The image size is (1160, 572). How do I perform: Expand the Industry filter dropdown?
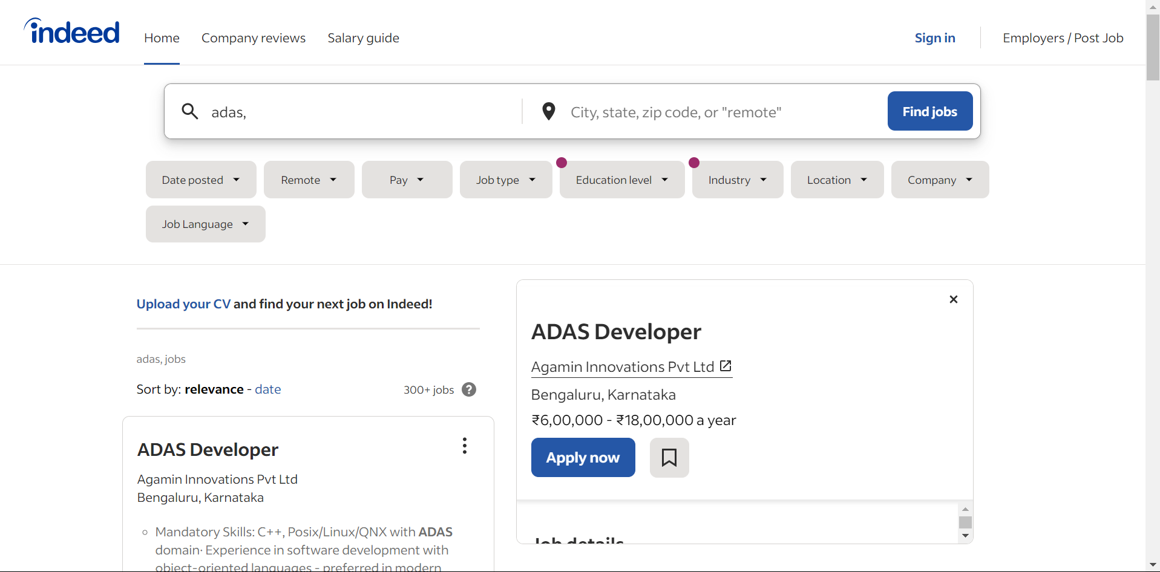point(737,180)
